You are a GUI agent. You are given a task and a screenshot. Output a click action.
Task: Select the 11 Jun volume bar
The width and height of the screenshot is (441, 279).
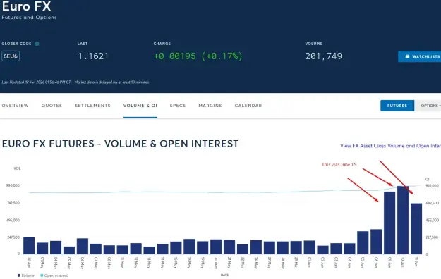pos(416,229)
